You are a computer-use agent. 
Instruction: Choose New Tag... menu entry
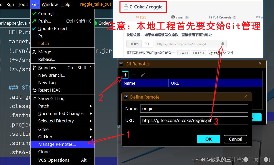[x=63, y=83]
